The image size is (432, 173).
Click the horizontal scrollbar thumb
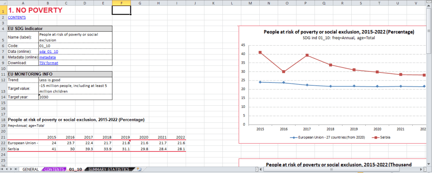(x=331, y=169)
